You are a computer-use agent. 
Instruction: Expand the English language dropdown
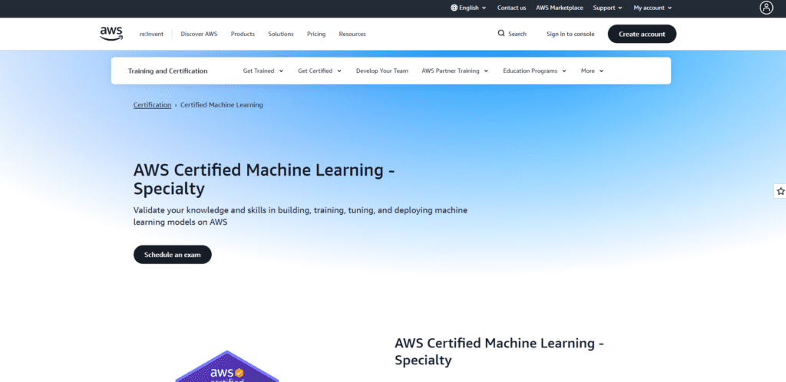click(468, 8)
